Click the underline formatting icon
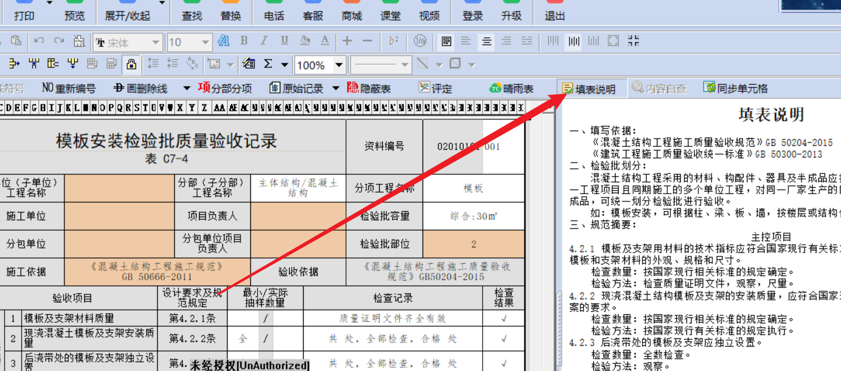841x371 pixels. pyautogui.click(x=284, y=41)
